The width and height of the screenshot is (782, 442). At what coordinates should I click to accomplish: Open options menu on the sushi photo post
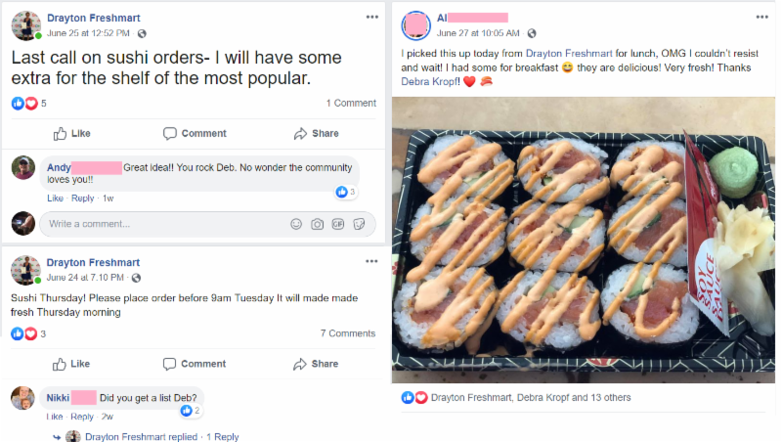tap(761, 18)
